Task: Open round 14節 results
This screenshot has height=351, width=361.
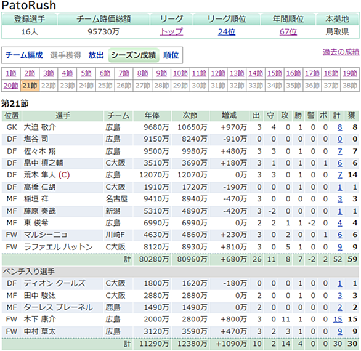Action: 256,73
